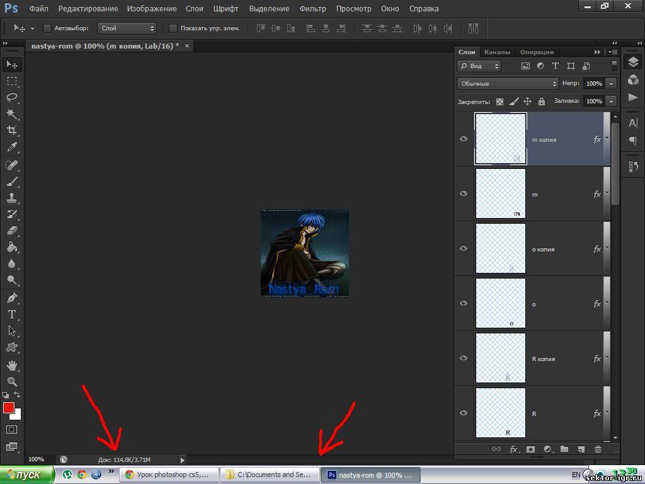Hide the 'R' layer

tap(464, 412)
